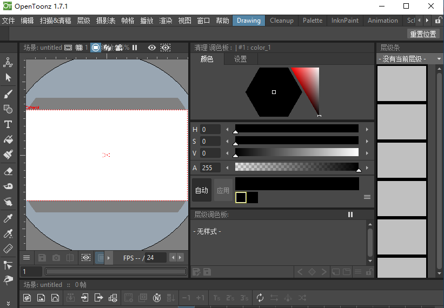Toggle the Field Guide grid icon

click(79, 48)
